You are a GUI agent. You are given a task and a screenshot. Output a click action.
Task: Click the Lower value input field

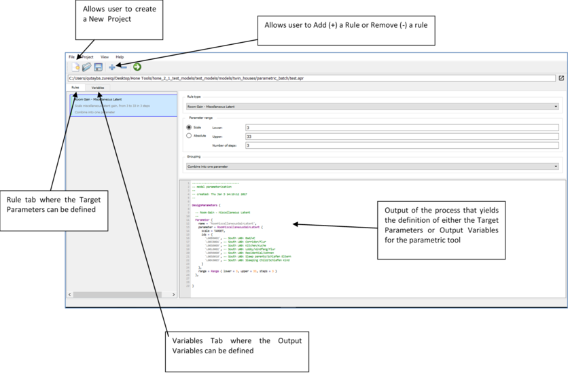[401, 127]
